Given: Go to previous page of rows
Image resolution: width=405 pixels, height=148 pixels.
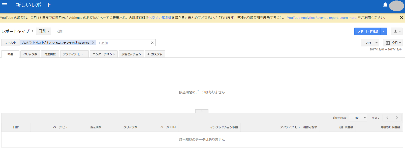Looking at the screenshot, I should [387, 118].
